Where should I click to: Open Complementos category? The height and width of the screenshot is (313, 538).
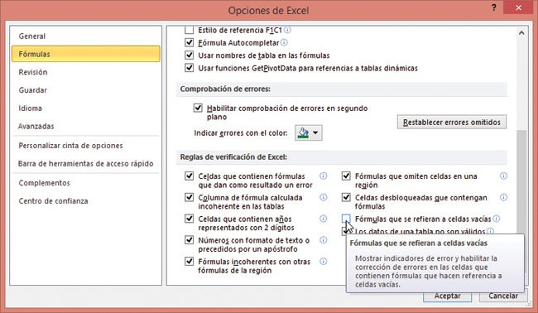click(86, 183)
